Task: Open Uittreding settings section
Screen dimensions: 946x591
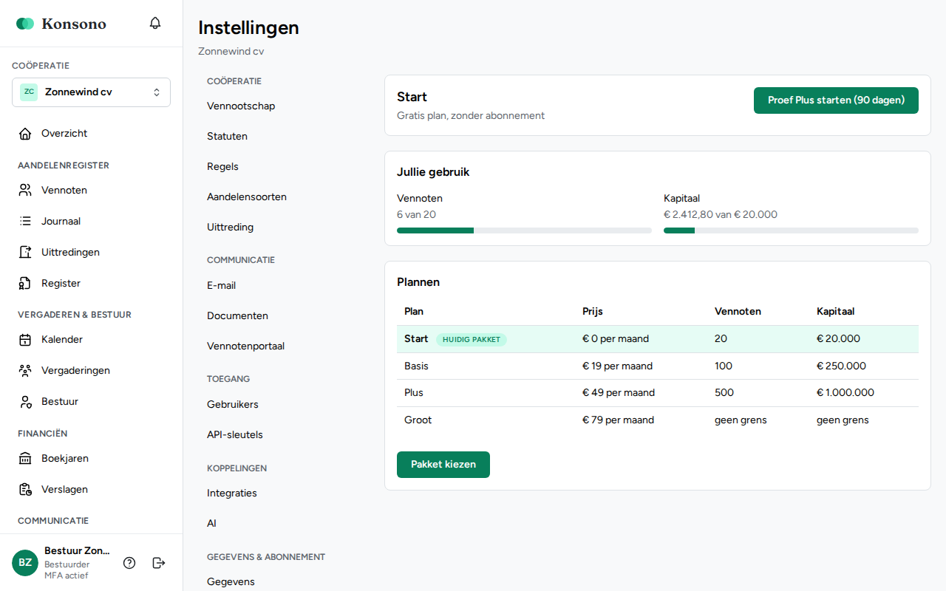Action: 230,228
